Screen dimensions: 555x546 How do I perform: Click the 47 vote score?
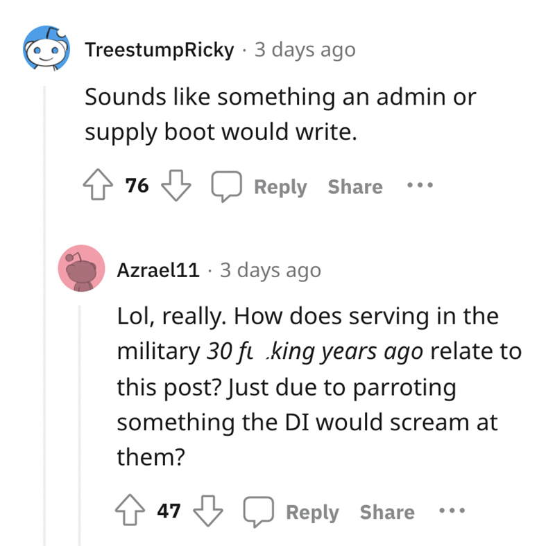point(169,511)
